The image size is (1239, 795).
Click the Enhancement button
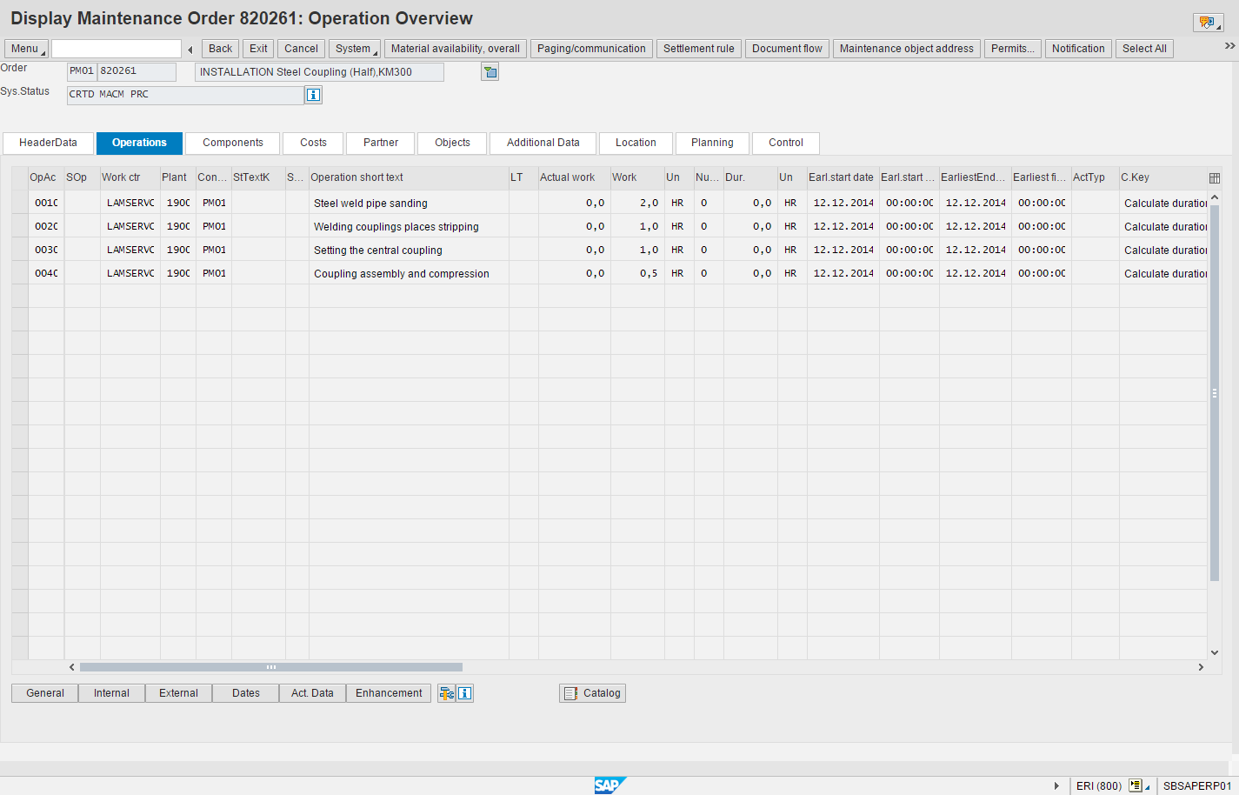coord(389,693)
